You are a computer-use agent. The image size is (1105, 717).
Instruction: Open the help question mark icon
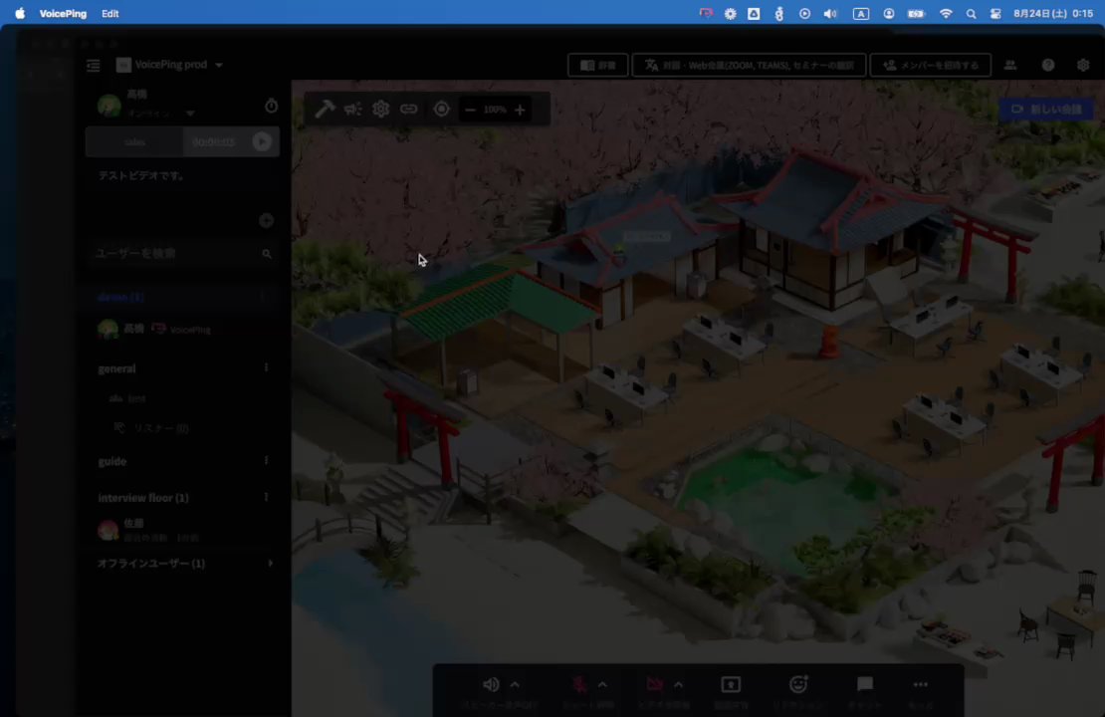coord(1048,65)
